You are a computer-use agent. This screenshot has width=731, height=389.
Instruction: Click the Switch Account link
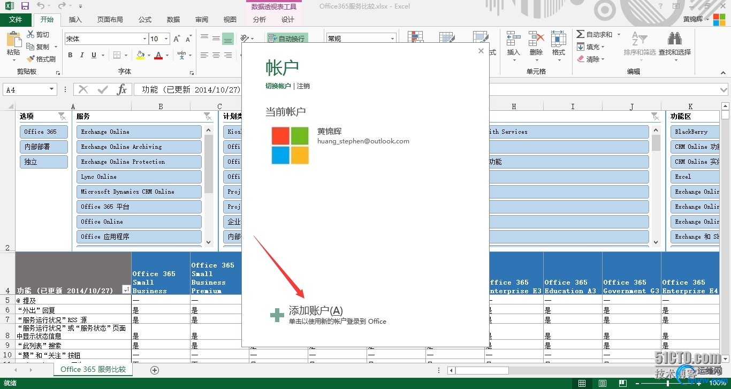[x=278, y=86]
